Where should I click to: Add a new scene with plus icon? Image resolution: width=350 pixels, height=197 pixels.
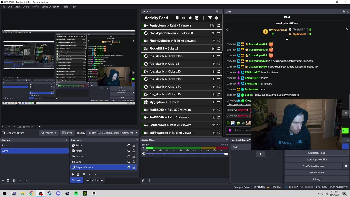coord(3,181)
